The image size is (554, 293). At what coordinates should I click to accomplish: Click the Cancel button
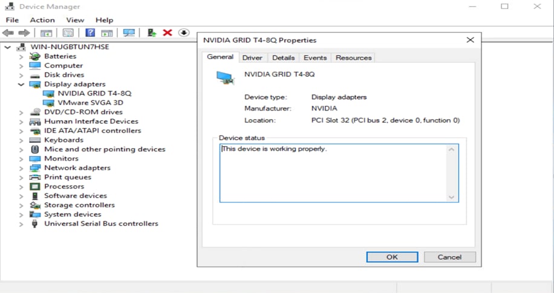[450, 257]
